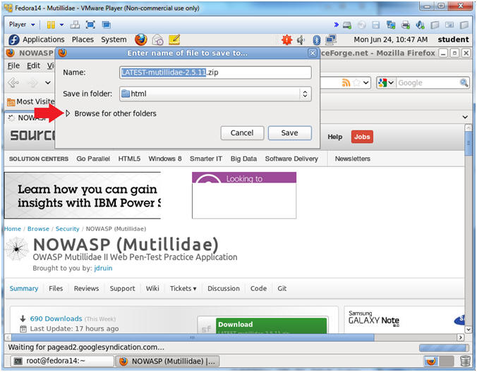Viewport: 477px width, 372px height.
Task: Click the green Download button
Action: pyautogui.click(x=271, y=325)
